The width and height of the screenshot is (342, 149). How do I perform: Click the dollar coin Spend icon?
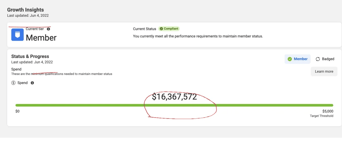(13, 83)
